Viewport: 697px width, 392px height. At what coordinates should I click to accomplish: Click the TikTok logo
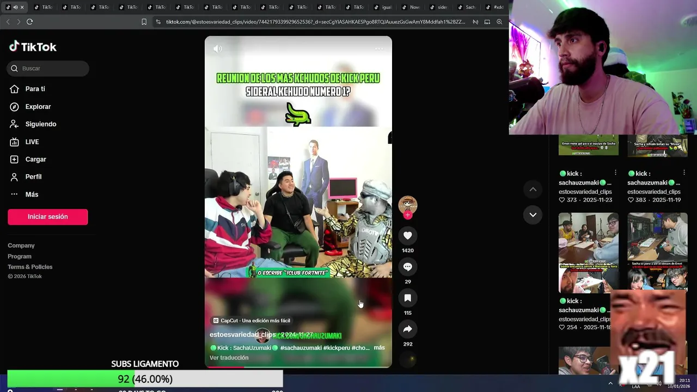(x=33, y=47)
